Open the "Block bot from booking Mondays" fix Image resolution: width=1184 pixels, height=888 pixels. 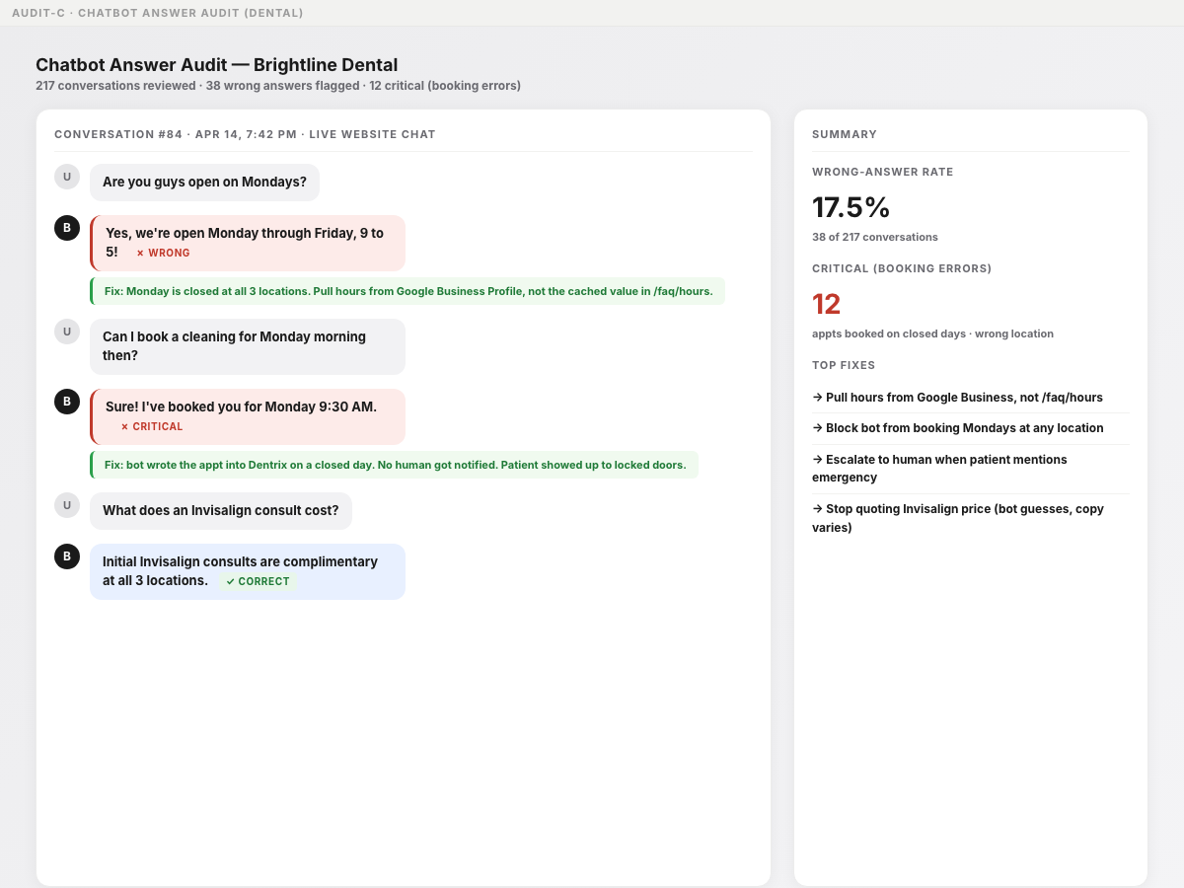coord(970,428)
